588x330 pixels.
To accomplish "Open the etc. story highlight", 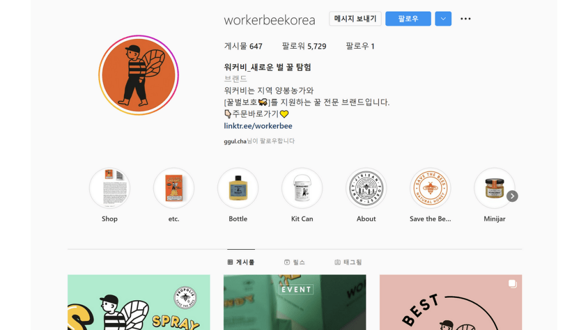I will (x=173, y=188).
